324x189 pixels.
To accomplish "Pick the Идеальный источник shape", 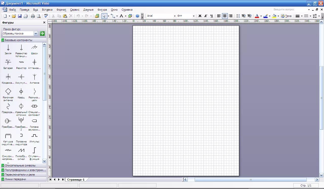I will pyautogui.click(x=21, y=109).
